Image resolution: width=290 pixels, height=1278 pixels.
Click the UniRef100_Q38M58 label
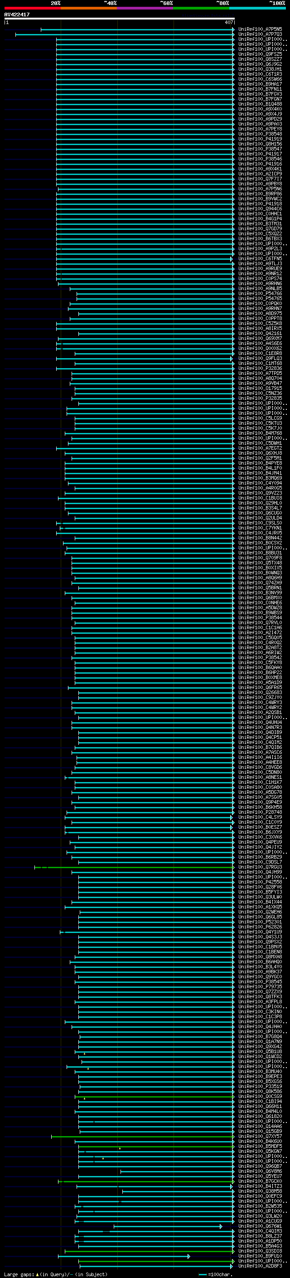tap(260, 1191)
